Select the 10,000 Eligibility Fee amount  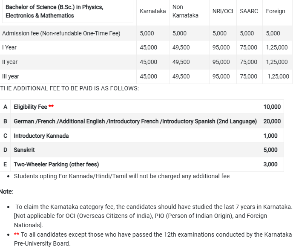(272, 107)
